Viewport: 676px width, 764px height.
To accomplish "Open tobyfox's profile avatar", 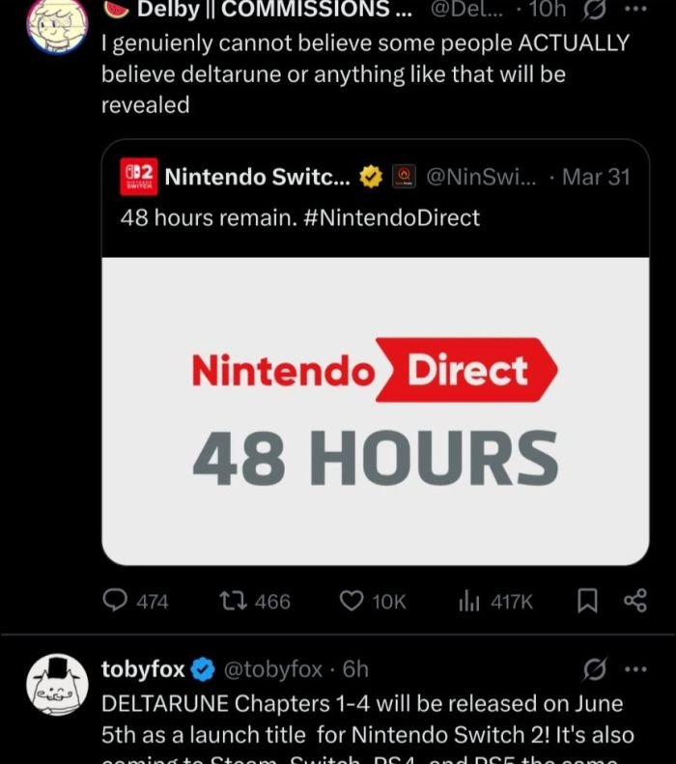I will 57,690.
